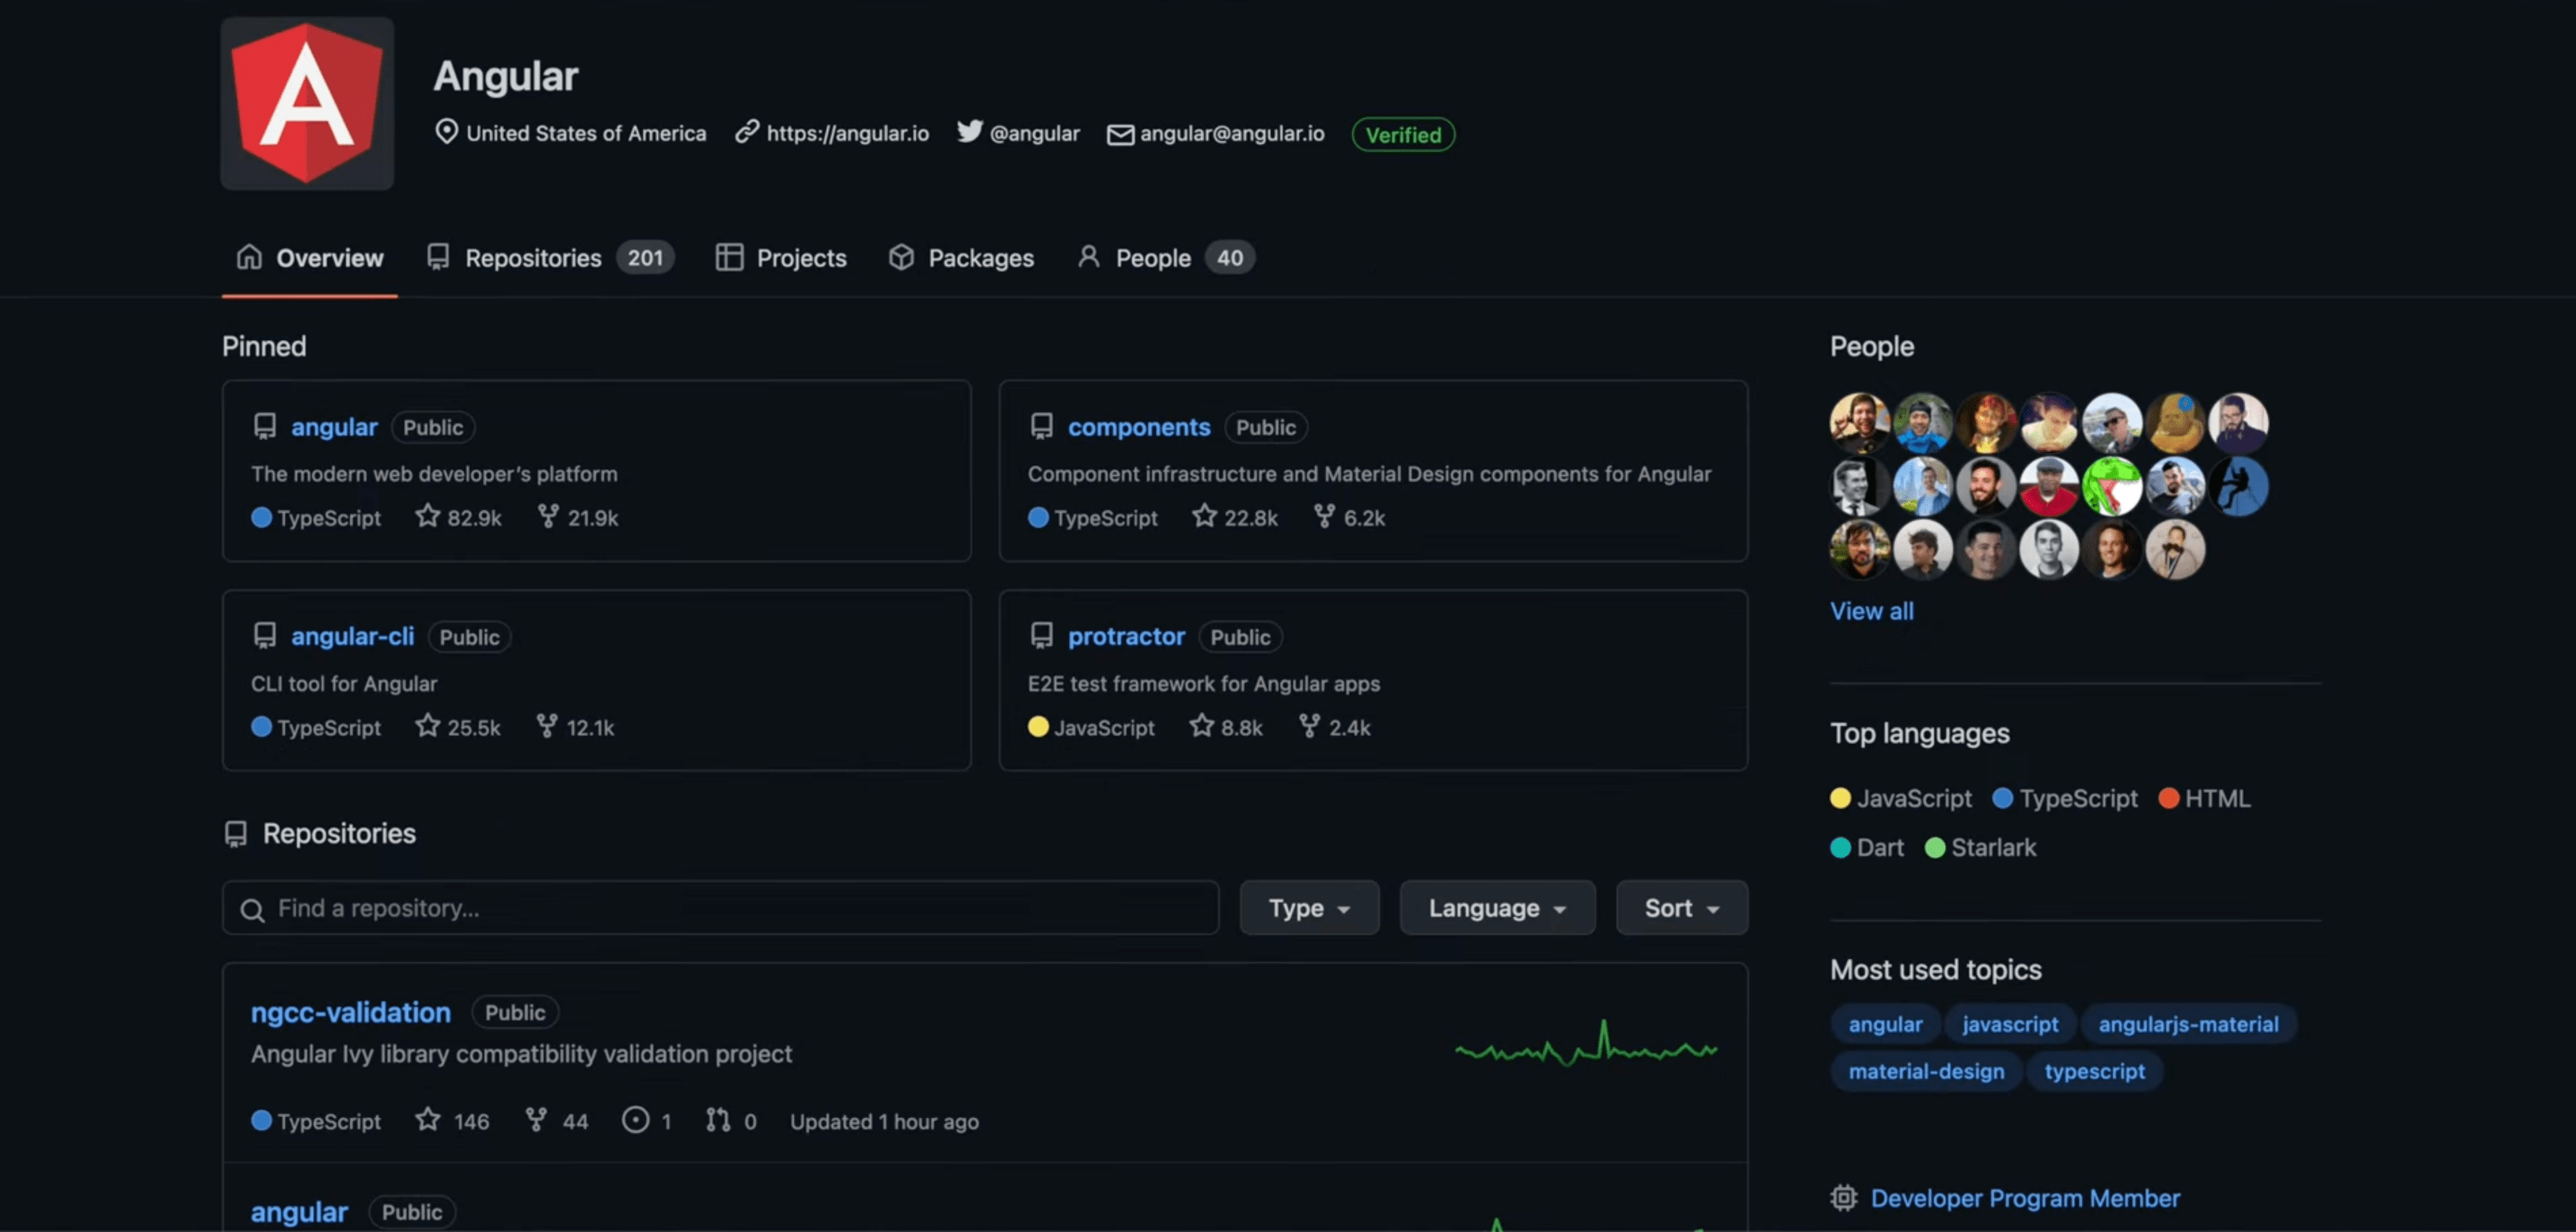Click the Twitter bird icon
The width and height of the screenshot is (2576, 1232).
pos(969,131)
